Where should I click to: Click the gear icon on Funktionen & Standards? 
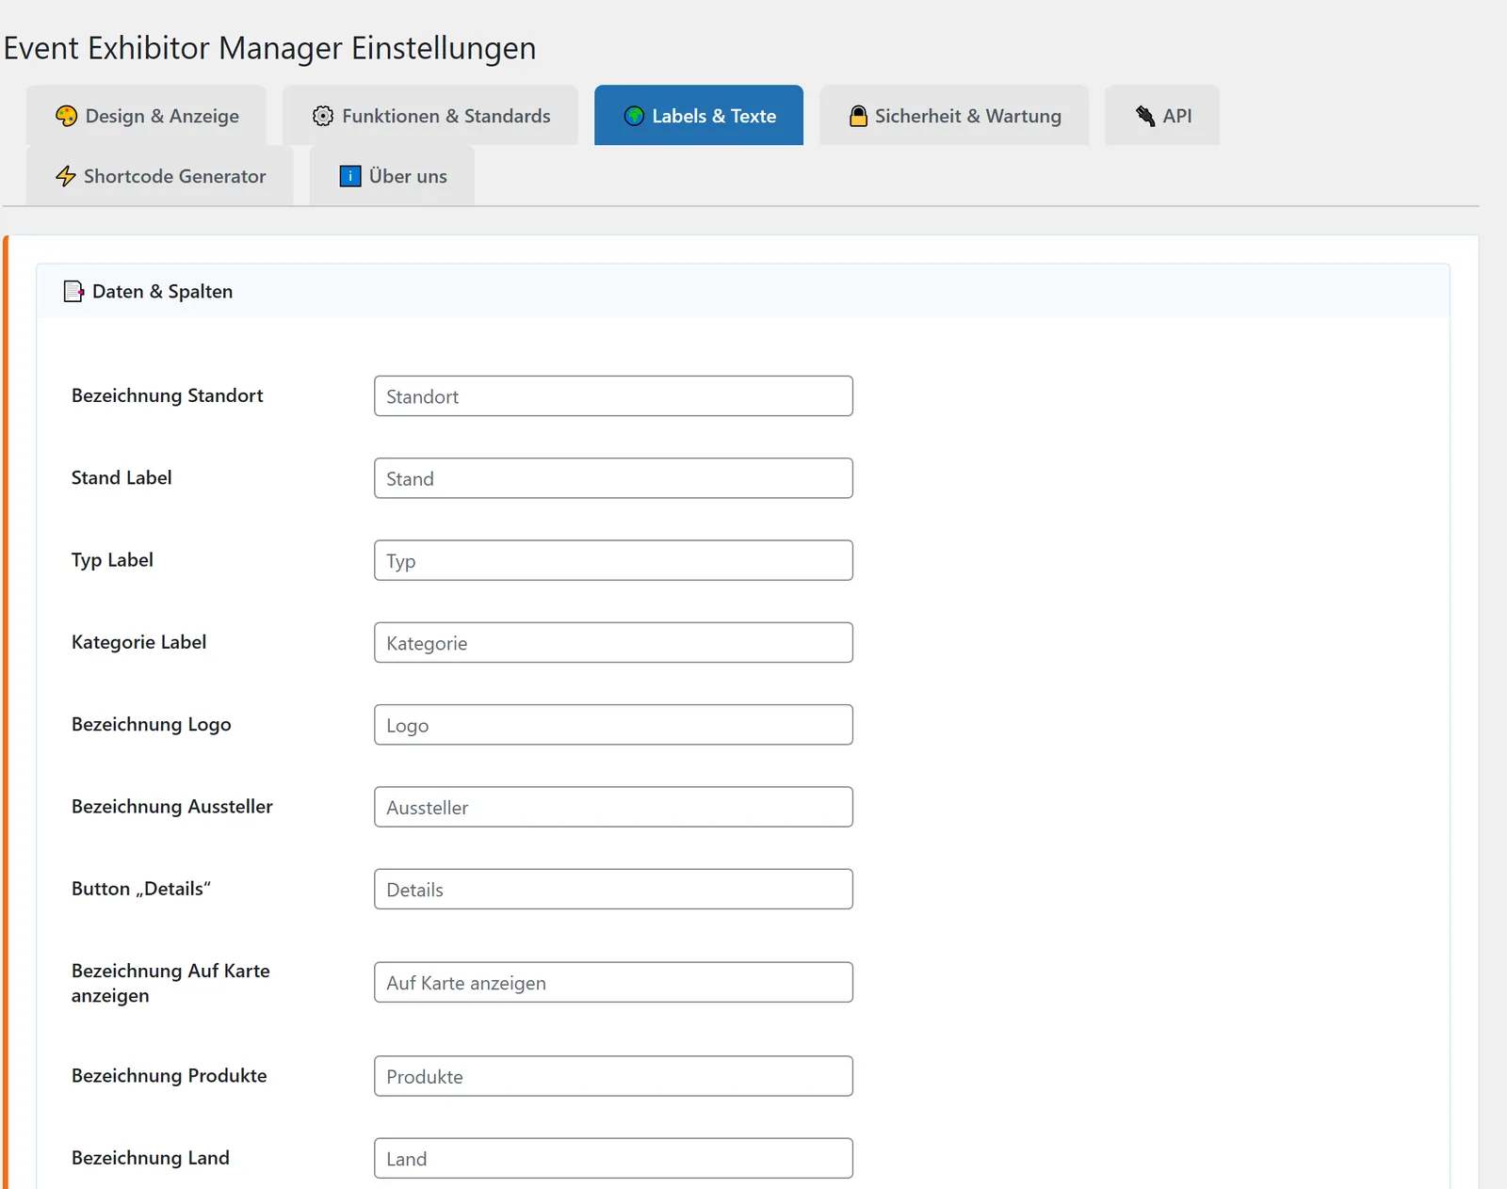323,116
